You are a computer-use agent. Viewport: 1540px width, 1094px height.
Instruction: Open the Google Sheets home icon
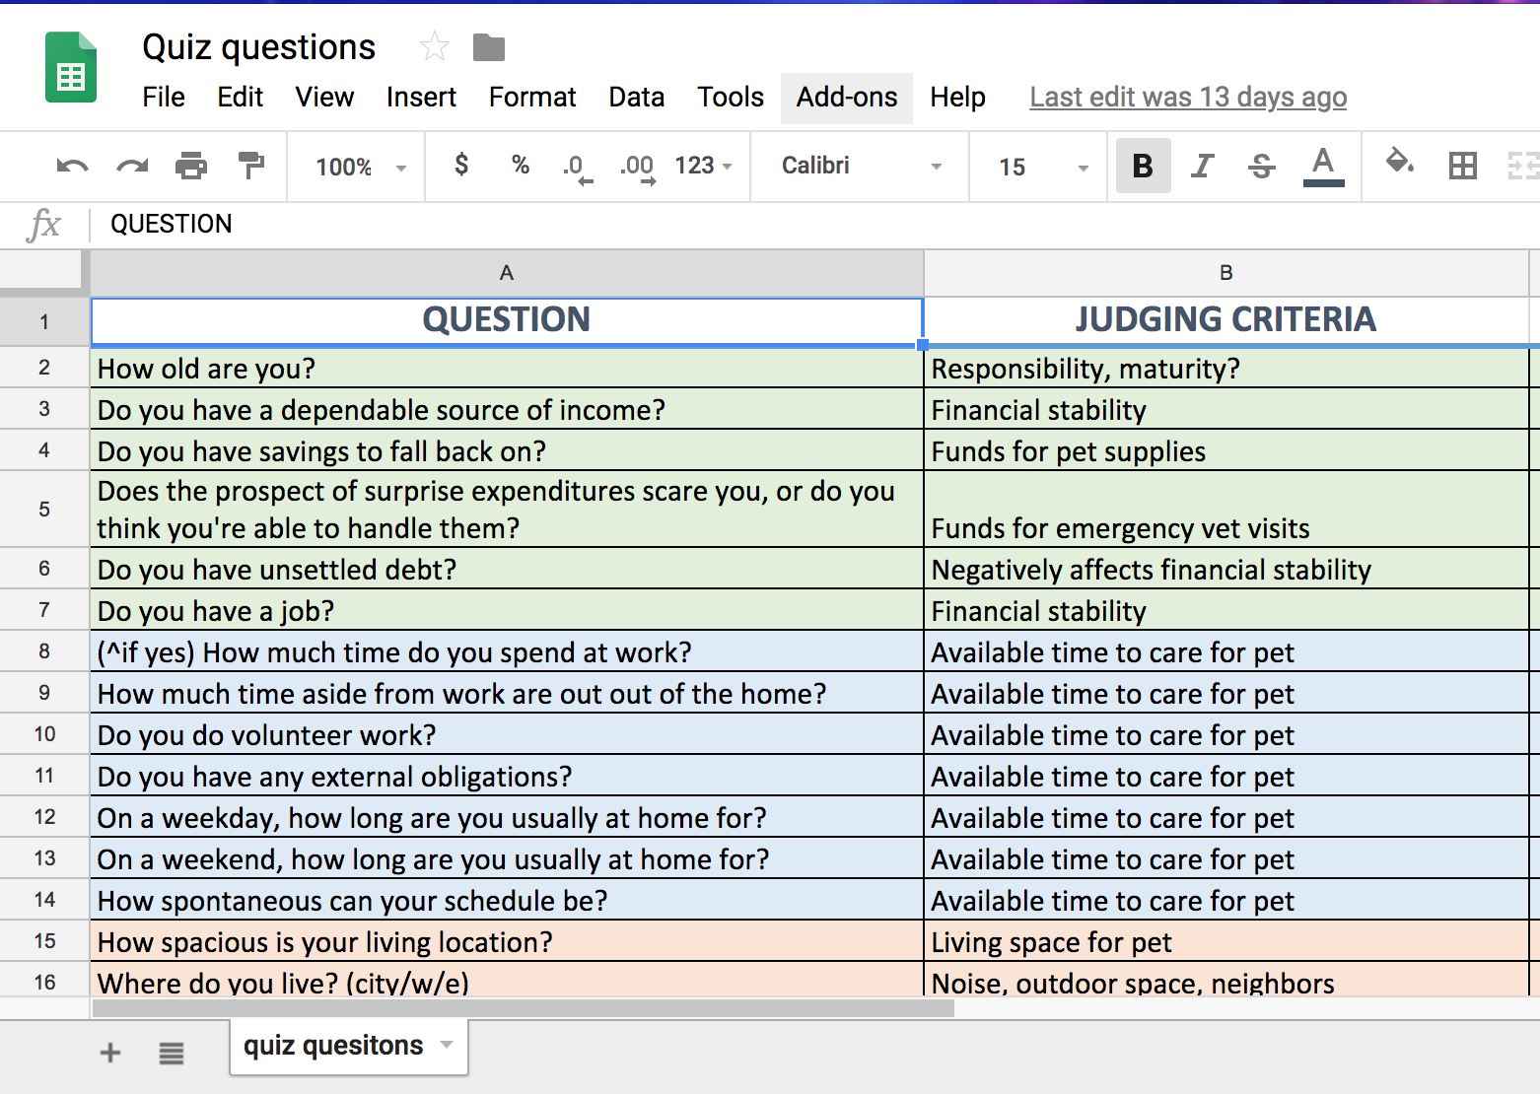pyautogui.click(x=71, y=68)
